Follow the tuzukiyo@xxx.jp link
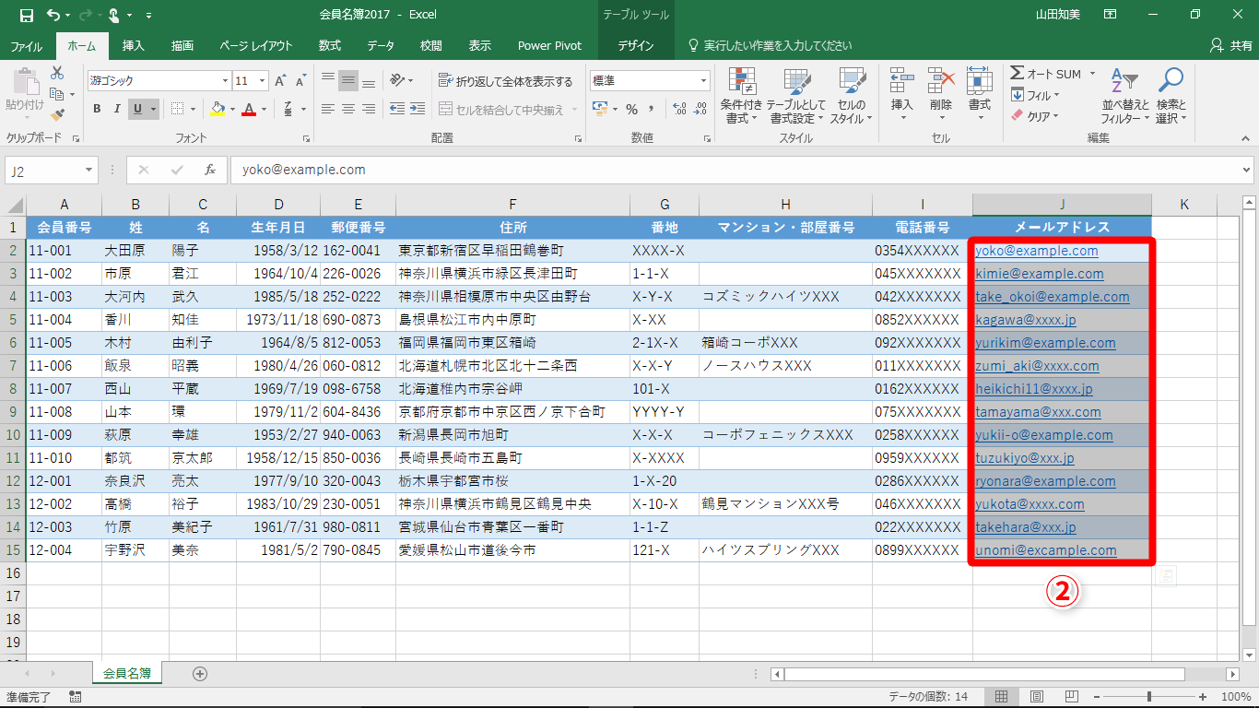Screen dimensions: 1259x708 pyautogui.click(x=1025, y=458)
